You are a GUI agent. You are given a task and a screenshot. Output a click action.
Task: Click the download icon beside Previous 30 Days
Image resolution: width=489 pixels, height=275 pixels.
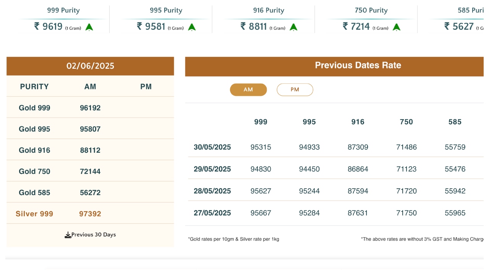pos(68,235)
